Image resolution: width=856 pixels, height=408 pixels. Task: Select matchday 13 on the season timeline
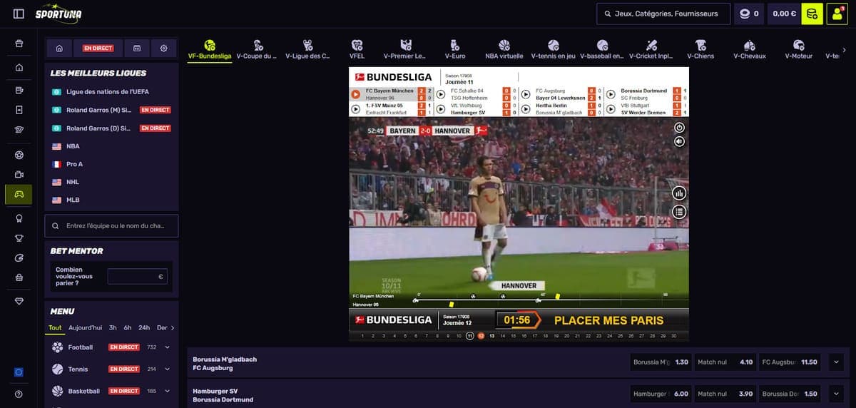pyautogui.click(x=491, y=336)
